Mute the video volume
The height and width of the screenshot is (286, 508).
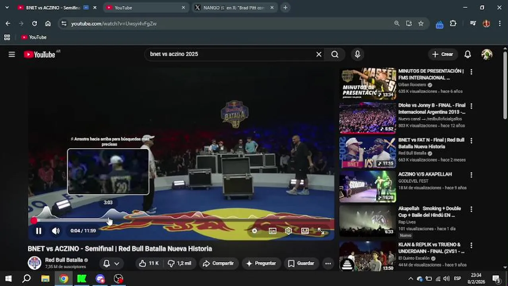tap(56, 231)
